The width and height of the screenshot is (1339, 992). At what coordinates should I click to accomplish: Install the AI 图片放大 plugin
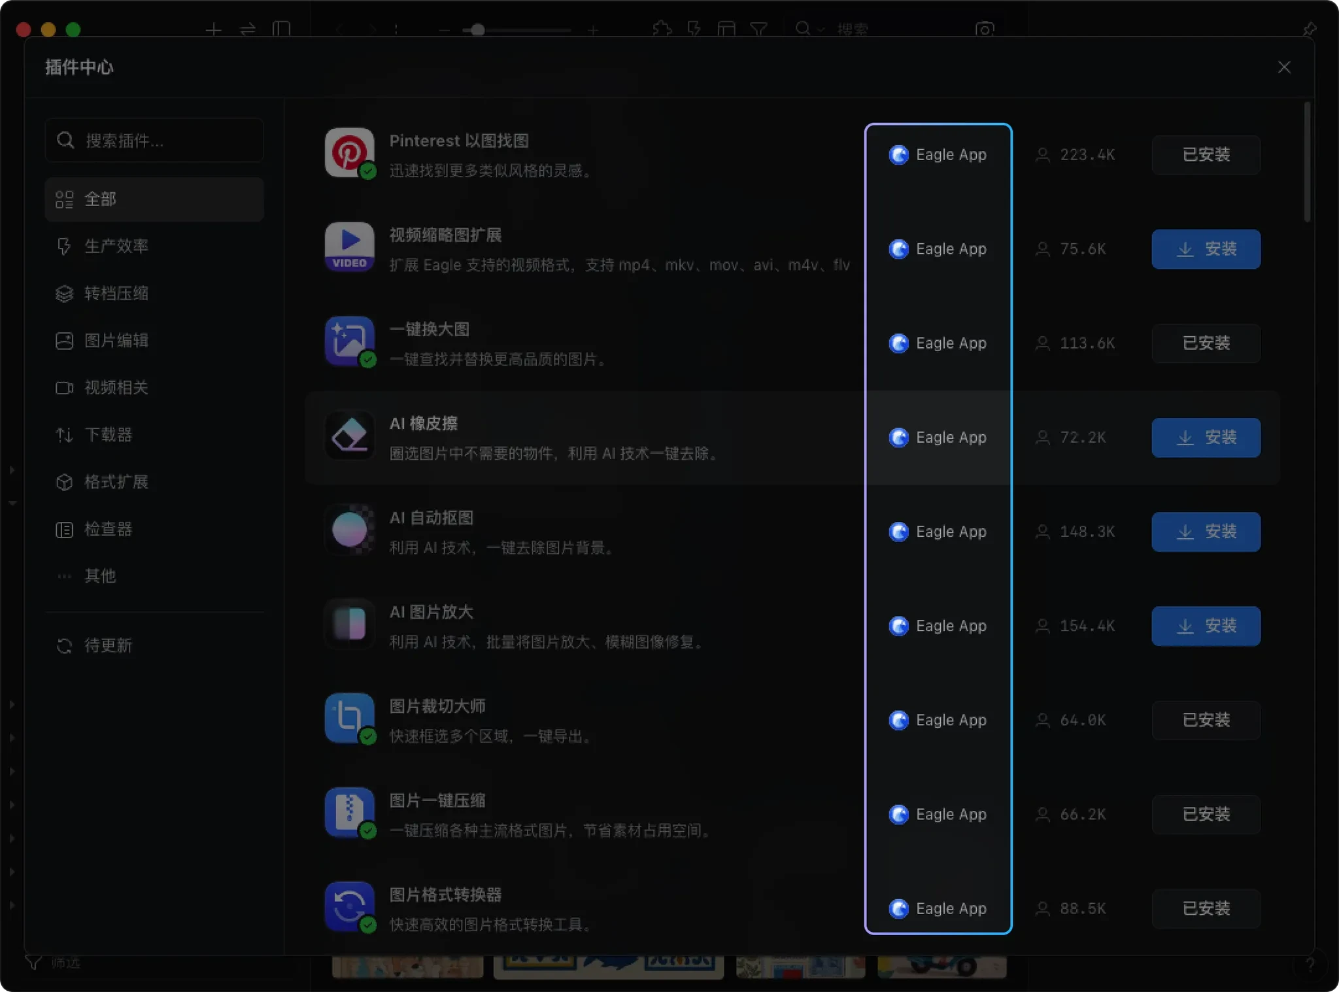[1206, 626]
